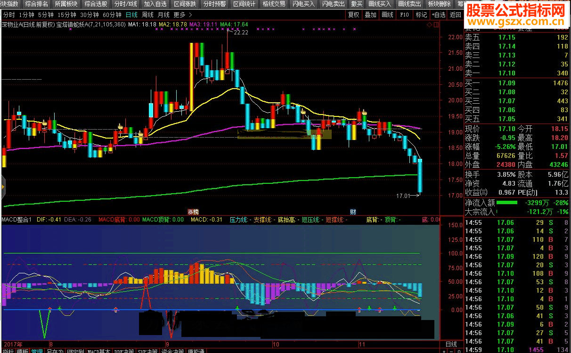Open the 分时预警 tool
571x353 pixels.
click(x=214, y=4)
